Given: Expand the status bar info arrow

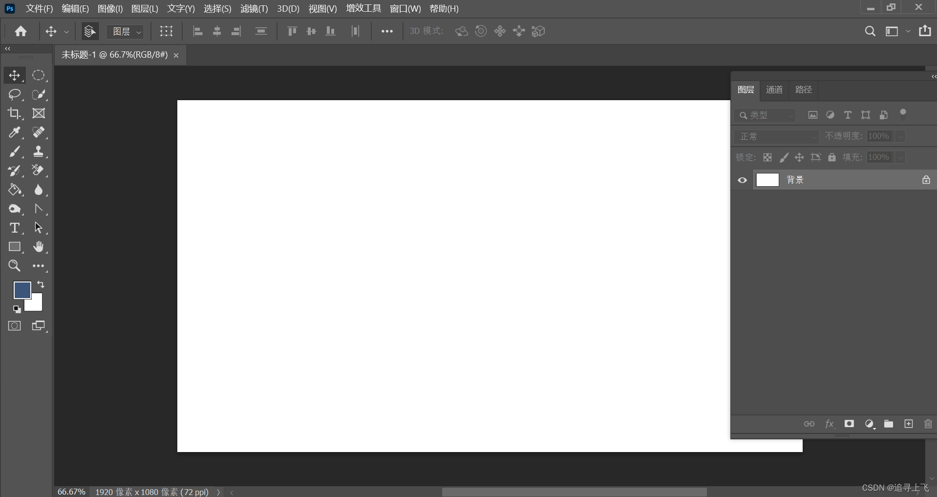Looking at the screenshot, I should click(x=218, y=492).
